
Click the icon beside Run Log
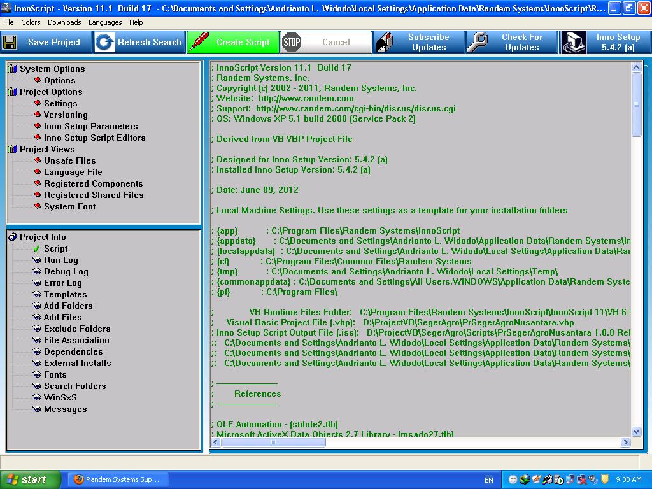tap(37, 260)
